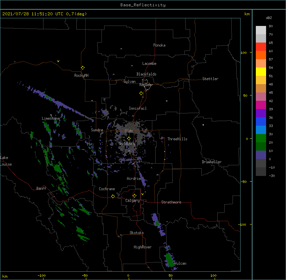Click the 100 tick on the right axis

pyautogui.click(x=244, y=53)
